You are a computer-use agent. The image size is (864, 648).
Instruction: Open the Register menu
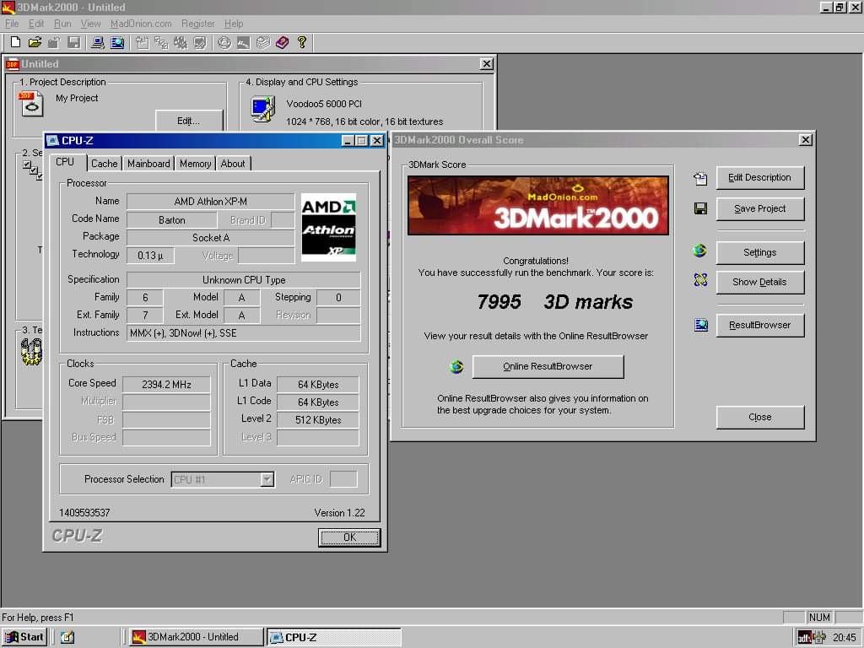197,24
